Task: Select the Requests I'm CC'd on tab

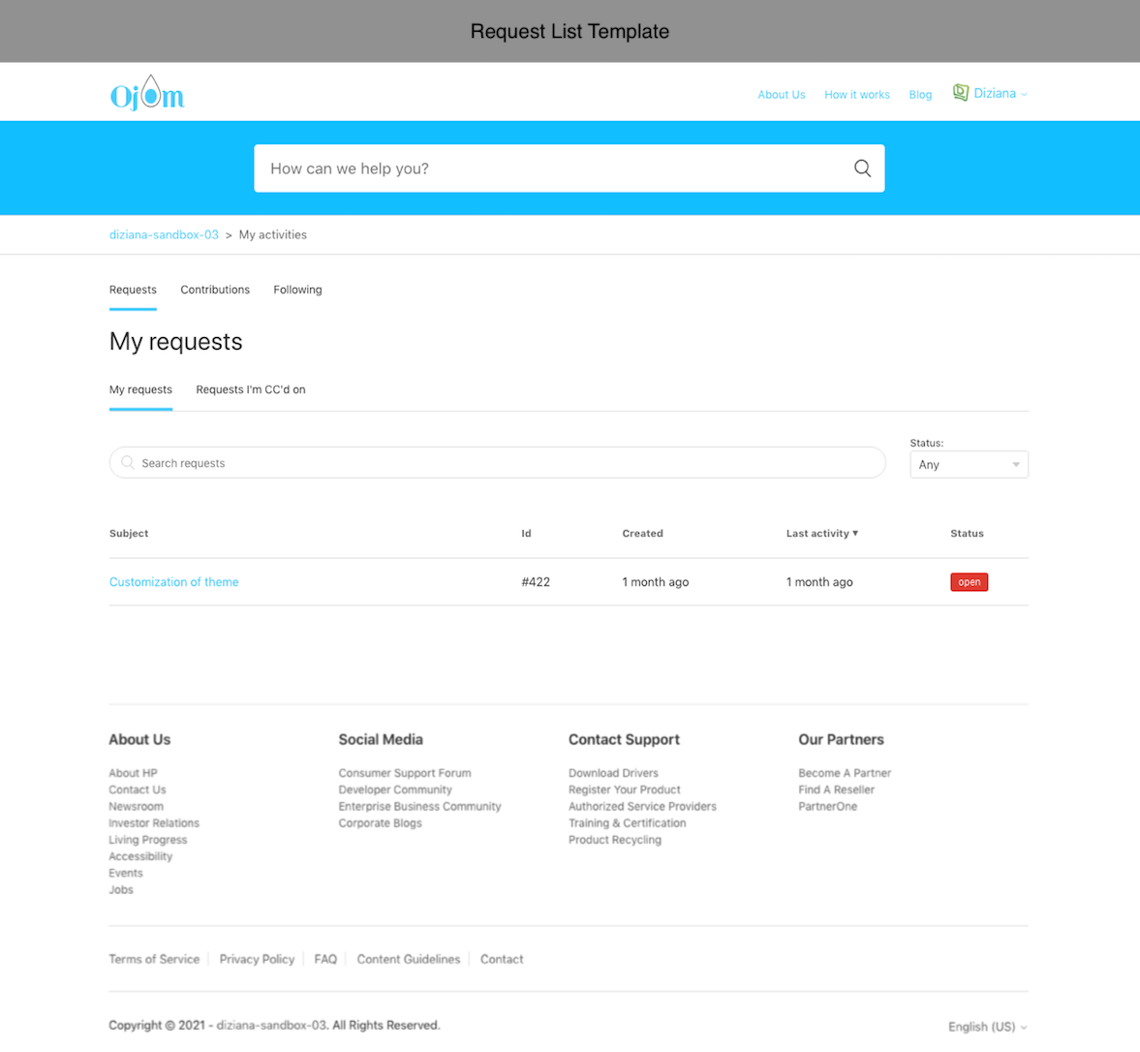Action: 251,389
